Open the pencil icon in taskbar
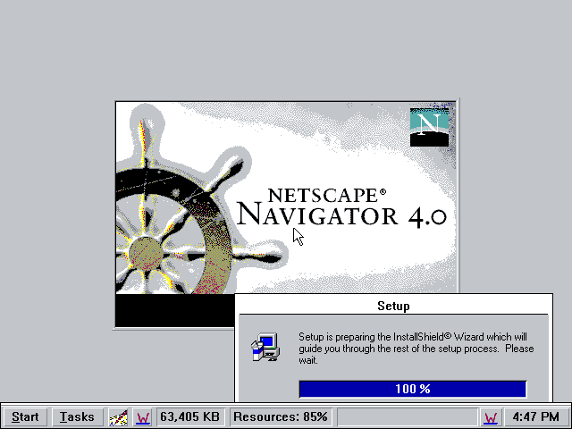Viewport: 572px width, 429px height. (119, 416)
